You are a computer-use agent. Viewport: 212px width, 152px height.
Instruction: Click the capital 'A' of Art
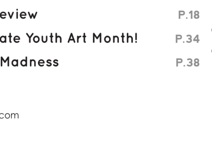(72, 38)
